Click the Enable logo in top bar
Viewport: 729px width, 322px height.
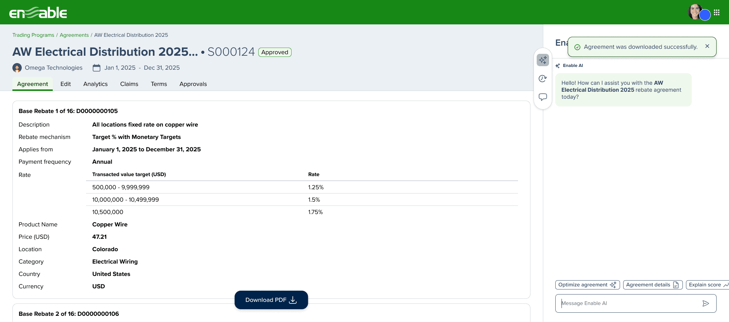point(38,13)
